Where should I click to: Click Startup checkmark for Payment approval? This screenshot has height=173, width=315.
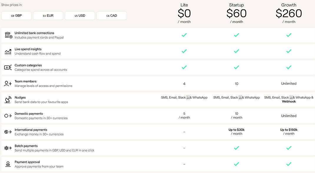pyautogui.click(x=236, y=164)
